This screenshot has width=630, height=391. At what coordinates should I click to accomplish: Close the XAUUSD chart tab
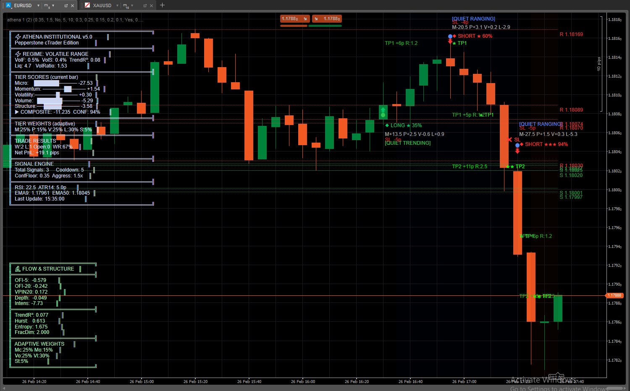(x=152, y=5)
